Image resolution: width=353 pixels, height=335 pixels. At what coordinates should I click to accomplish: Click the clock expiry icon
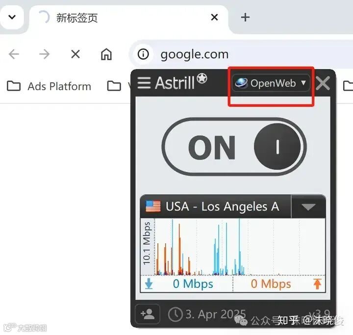click(175, 314)
